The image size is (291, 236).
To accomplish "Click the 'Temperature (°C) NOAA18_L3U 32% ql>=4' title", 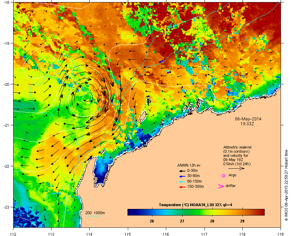I will click(195, 205).
